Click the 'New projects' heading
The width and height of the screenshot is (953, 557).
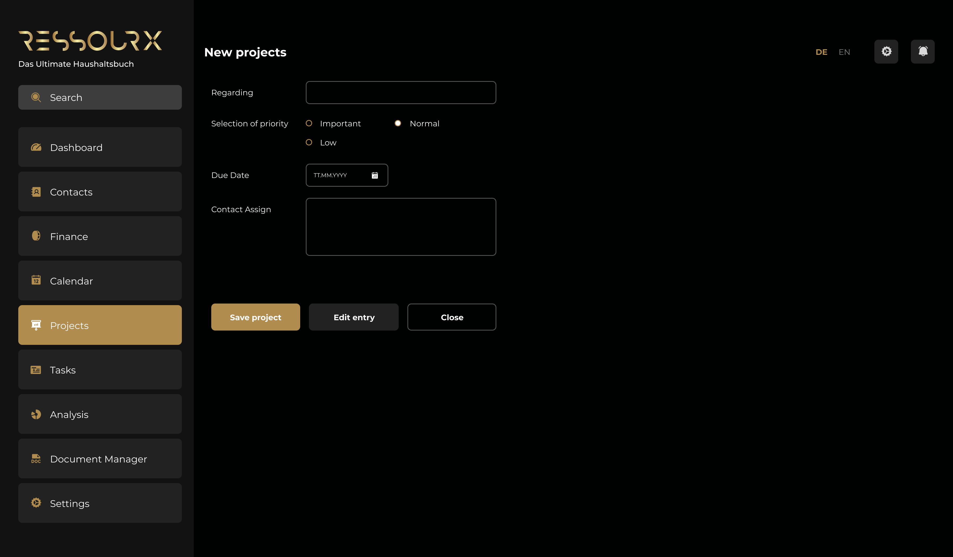coord(245,52)
